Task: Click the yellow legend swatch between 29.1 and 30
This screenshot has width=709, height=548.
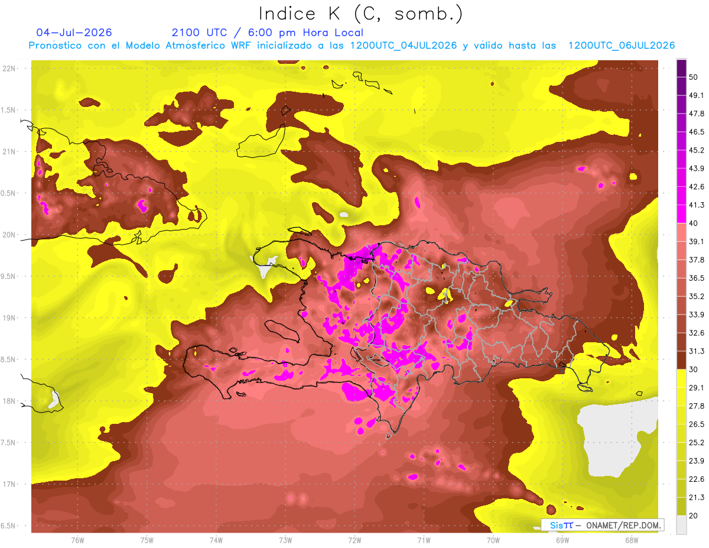Action: click(x=681, y=378)
